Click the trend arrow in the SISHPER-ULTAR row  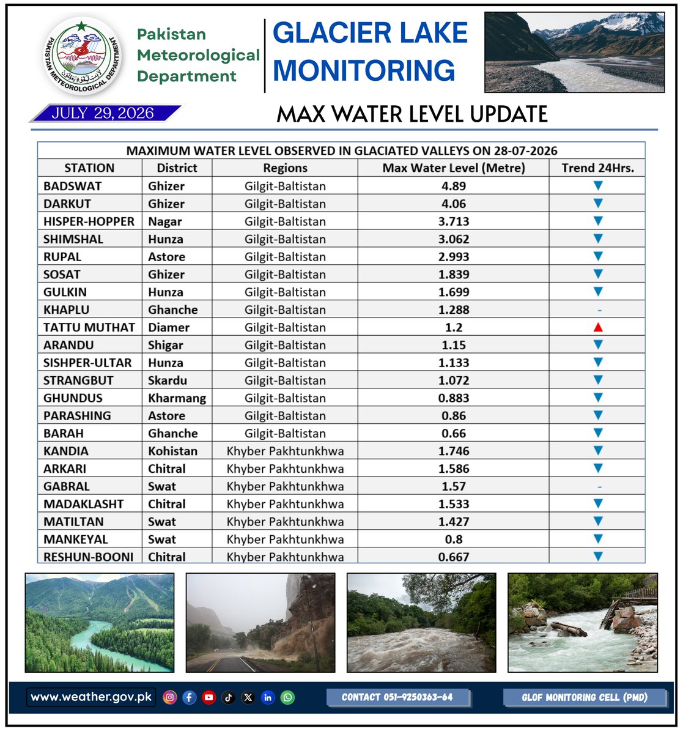(x=598, y=363)
